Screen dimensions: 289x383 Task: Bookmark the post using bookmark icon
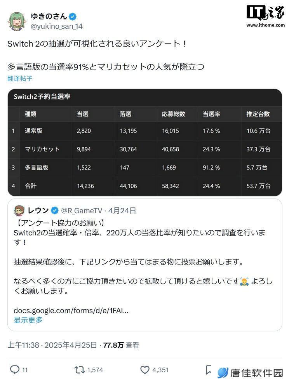coord(209,370)
